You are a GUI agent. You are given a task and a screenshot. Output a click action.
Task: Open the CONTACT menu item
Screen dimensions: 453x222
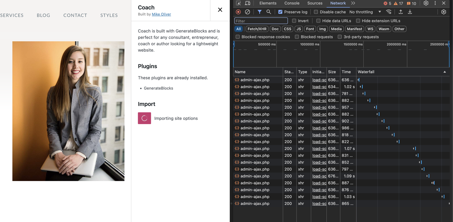(75, 15)
